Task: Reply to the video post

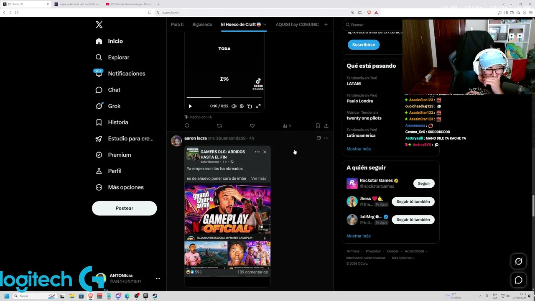Action: point(187,126)
